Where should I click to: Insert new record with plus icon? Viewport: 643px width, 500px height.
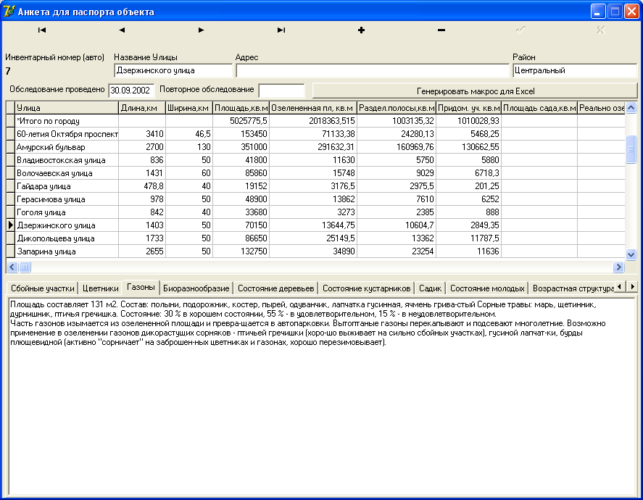tap(361, 30)
